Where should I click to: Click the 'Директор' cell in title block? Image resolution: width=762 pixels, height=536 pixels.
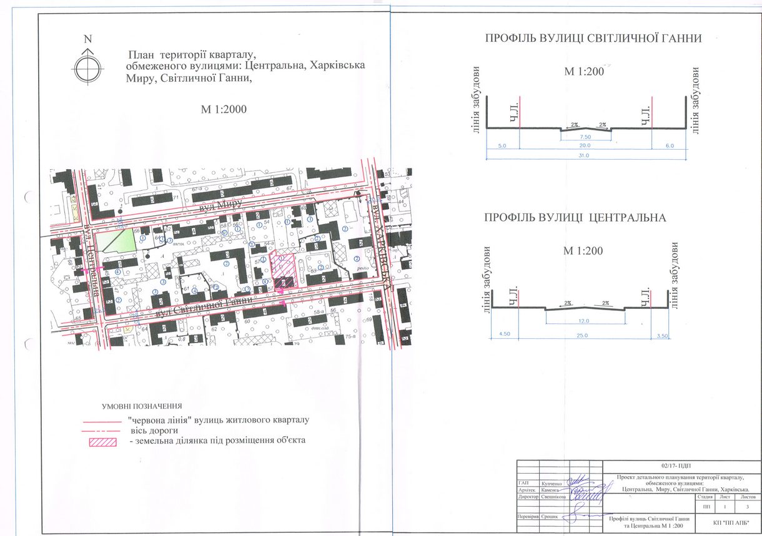coord(530,497)
